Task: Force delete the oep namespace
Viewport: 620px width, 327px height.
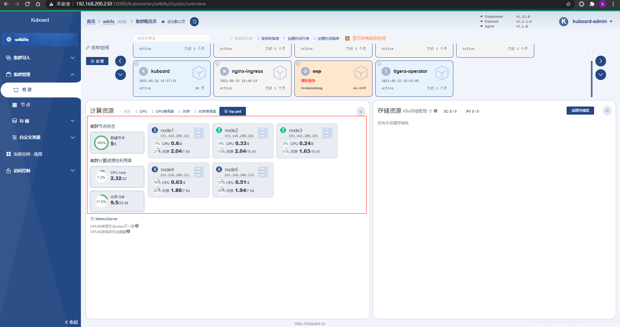Action: tap(308, 80)
